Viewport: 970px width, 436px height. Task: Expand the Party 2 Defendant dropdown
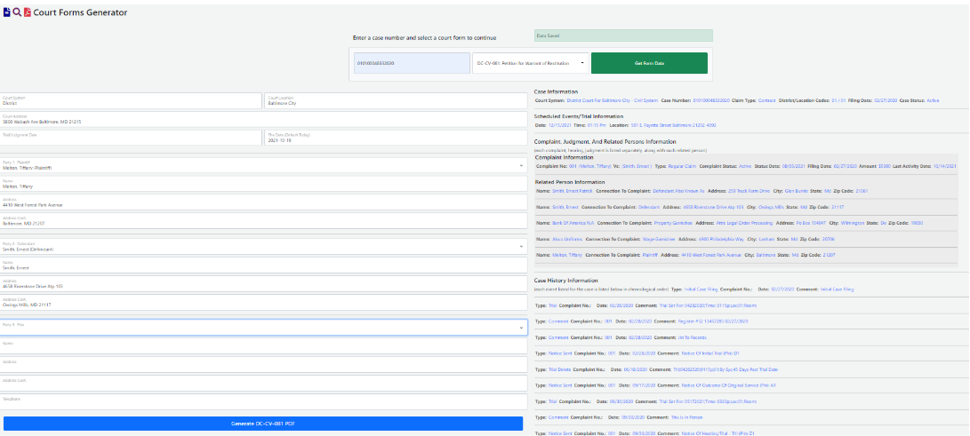(262, 247)
